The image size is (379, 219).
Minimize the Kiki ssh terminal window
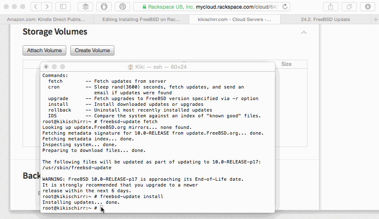point(54,67)
